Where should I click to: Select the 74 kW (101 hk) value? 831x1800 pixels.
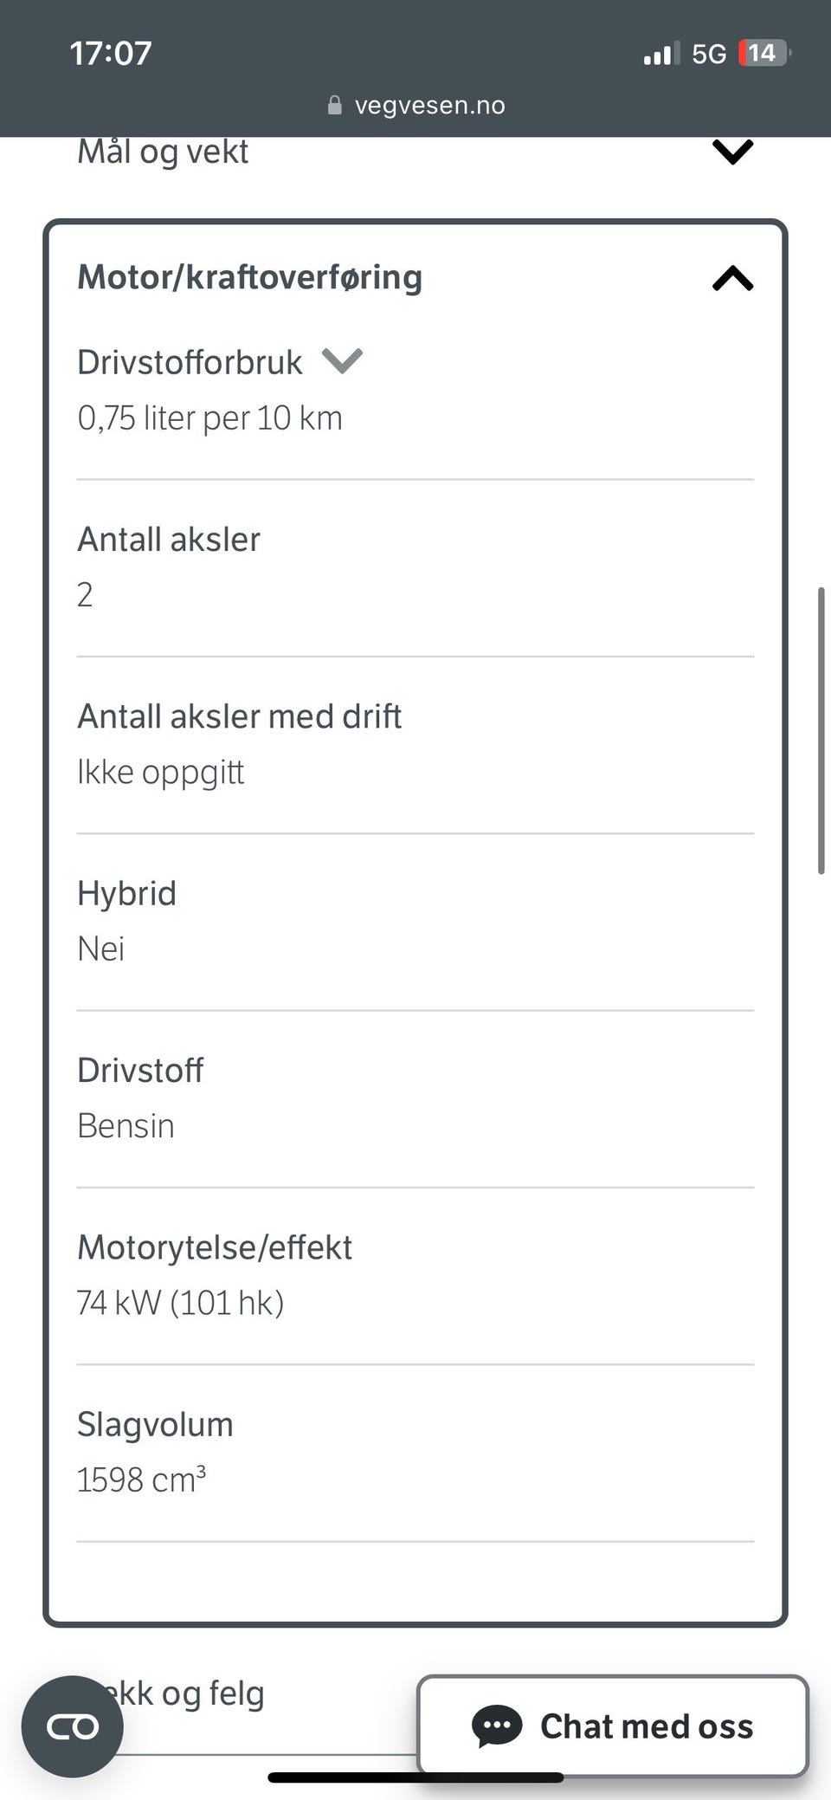coord(180,1303)
